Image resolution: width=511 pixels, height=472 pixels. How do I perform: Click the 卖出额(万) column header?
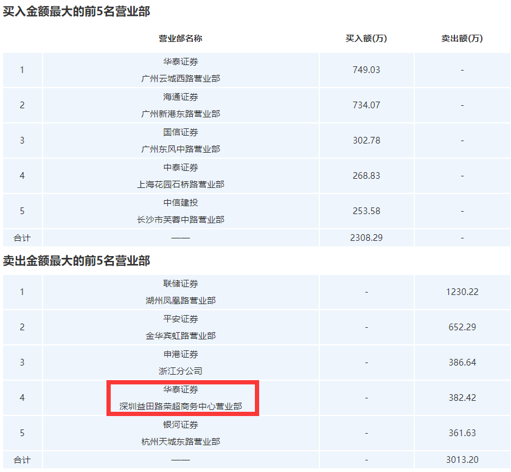click(x=462, y=38)
